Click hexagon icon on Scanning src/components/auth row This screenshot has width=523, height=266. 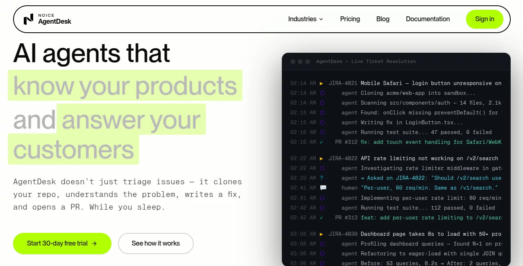[322, 103]
